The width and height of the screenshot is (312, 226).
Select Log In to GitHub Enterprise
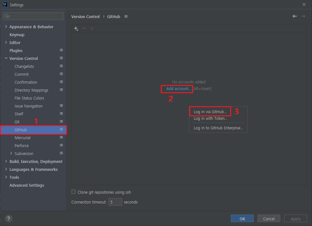pos(218,128)
